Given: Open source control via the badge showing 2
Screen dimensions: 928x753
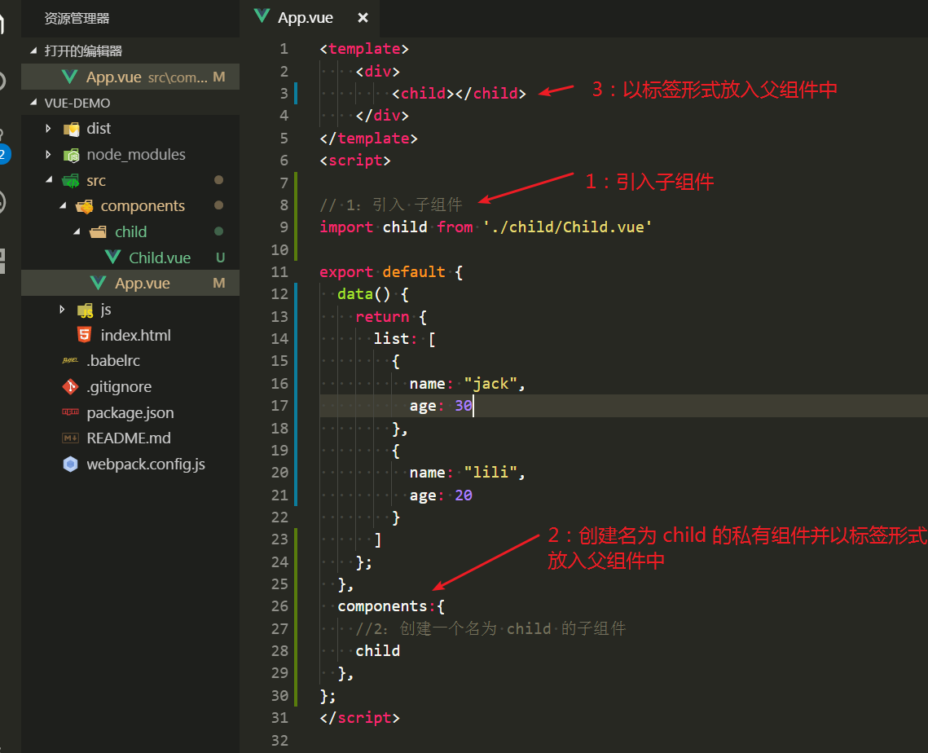Looking at the screenshot, I should 4,153.
